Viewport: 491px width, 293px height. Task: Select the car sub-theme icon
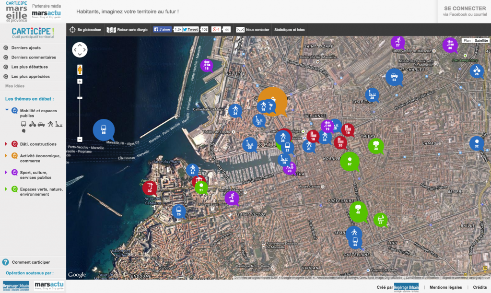click(41, 124)
